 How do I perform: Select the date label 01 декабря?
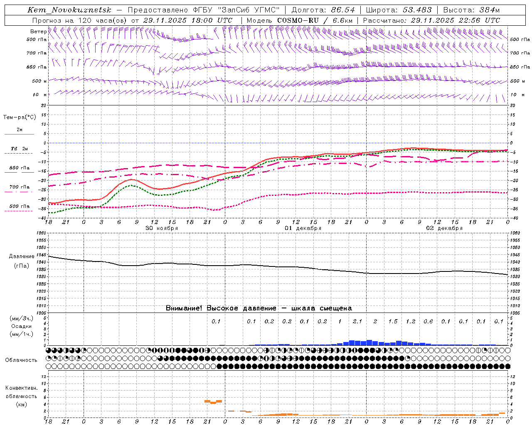tap(303, 228)
